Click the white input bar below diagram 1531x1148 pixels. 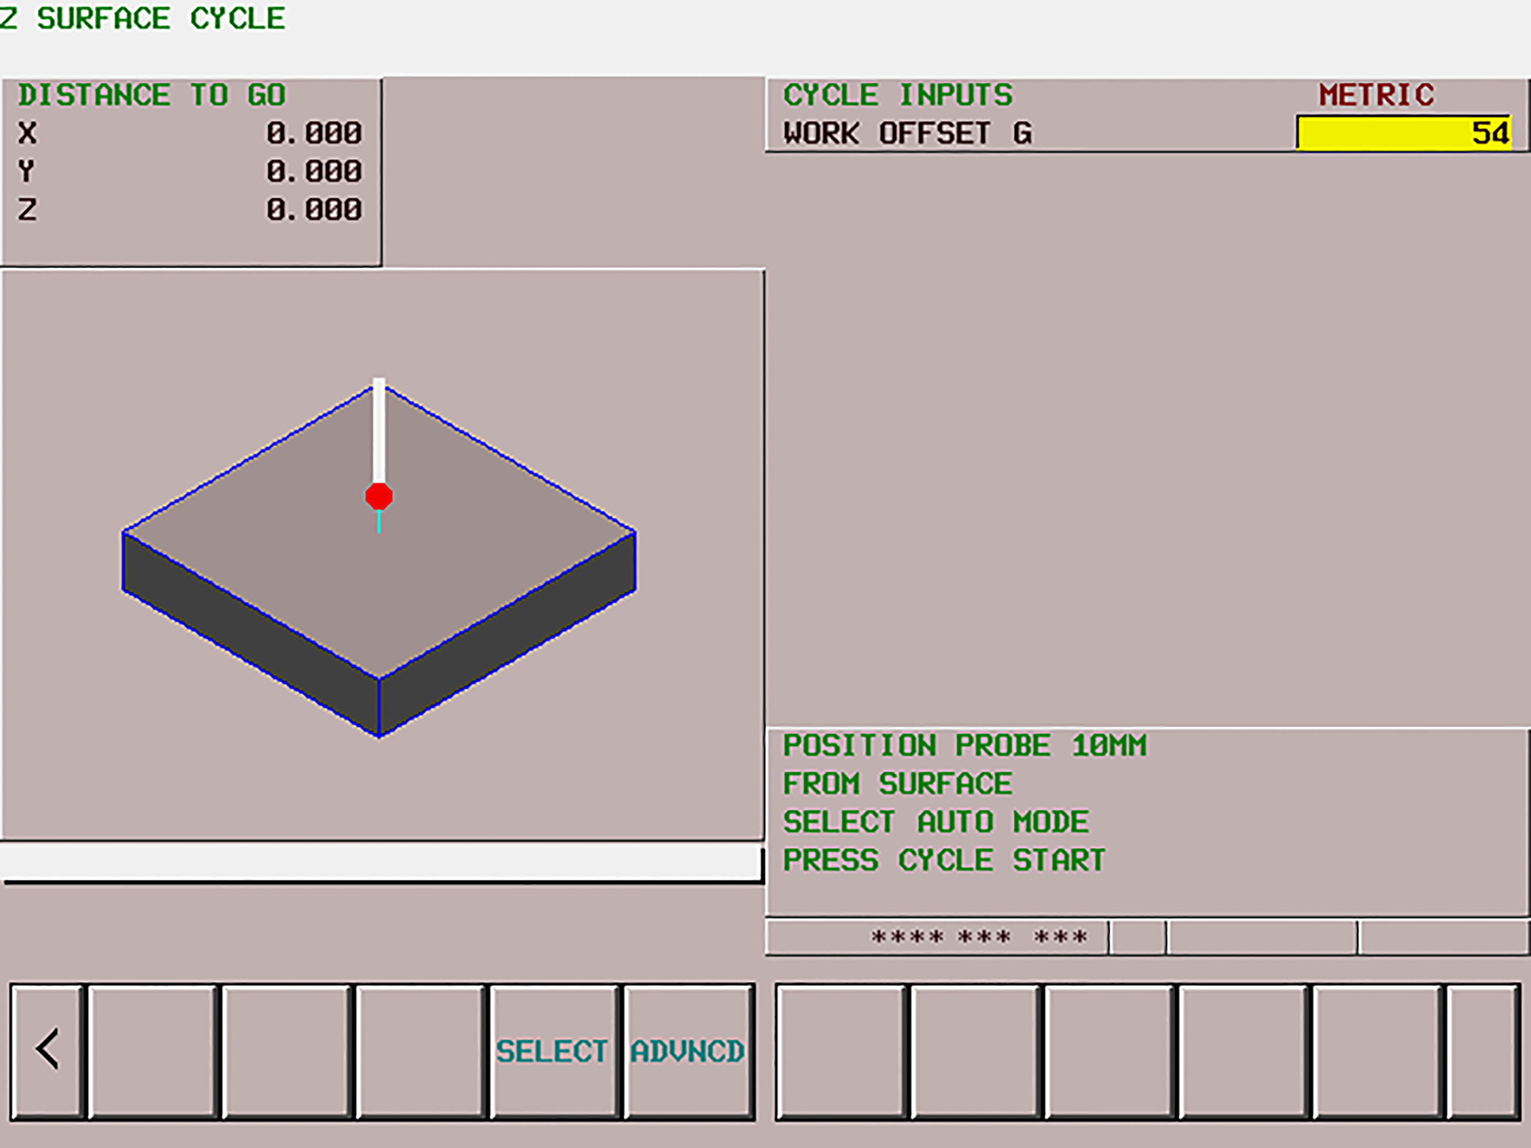coord(381,863)
